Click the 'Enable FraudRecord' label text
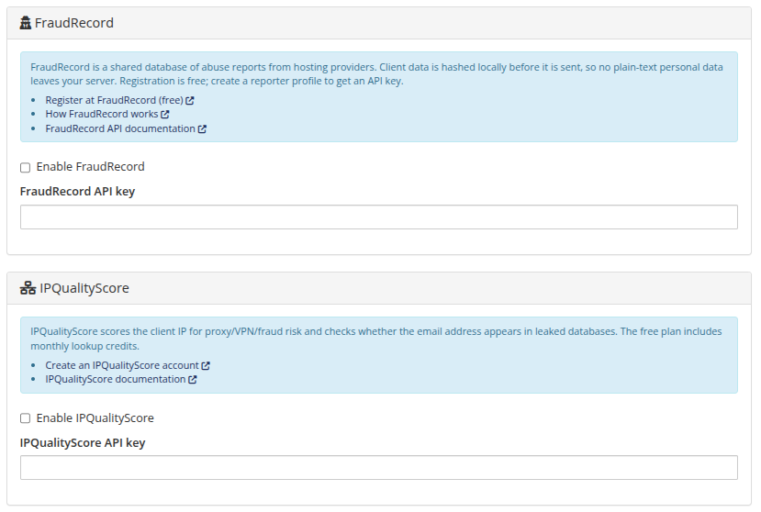The width and height of the screenshot is (761, 512). pos(90,167)
